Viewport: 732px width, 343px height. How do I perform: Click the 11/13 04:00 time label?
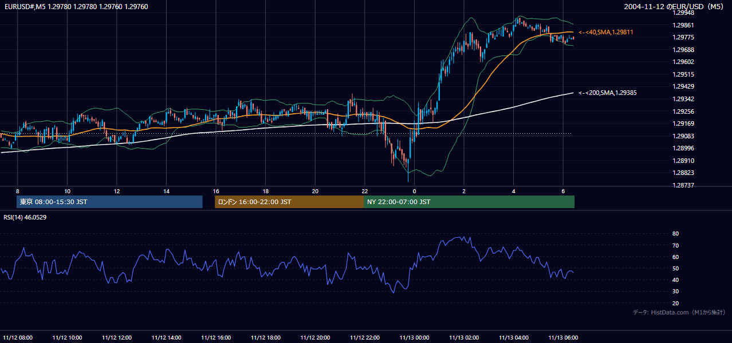tap(514, 337)
